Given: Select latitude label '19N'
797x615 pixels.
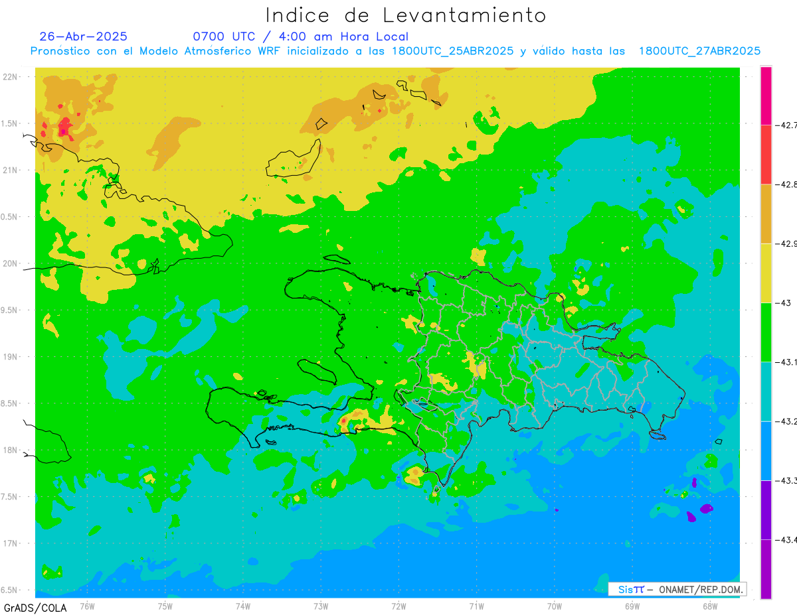Looking at the screenshot, I should [x=11, y=357].
